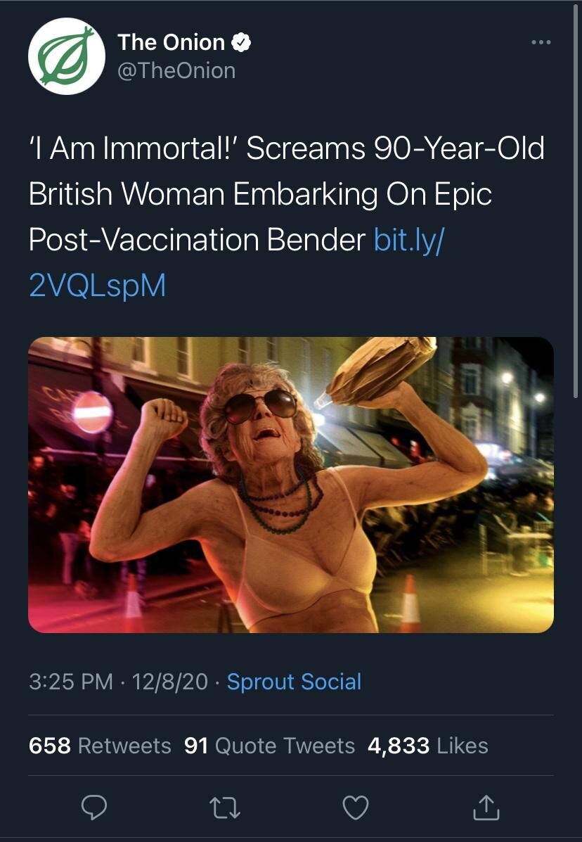Click The Onion display name
This screenshot has width=582, height=842.
pos(171,43)
